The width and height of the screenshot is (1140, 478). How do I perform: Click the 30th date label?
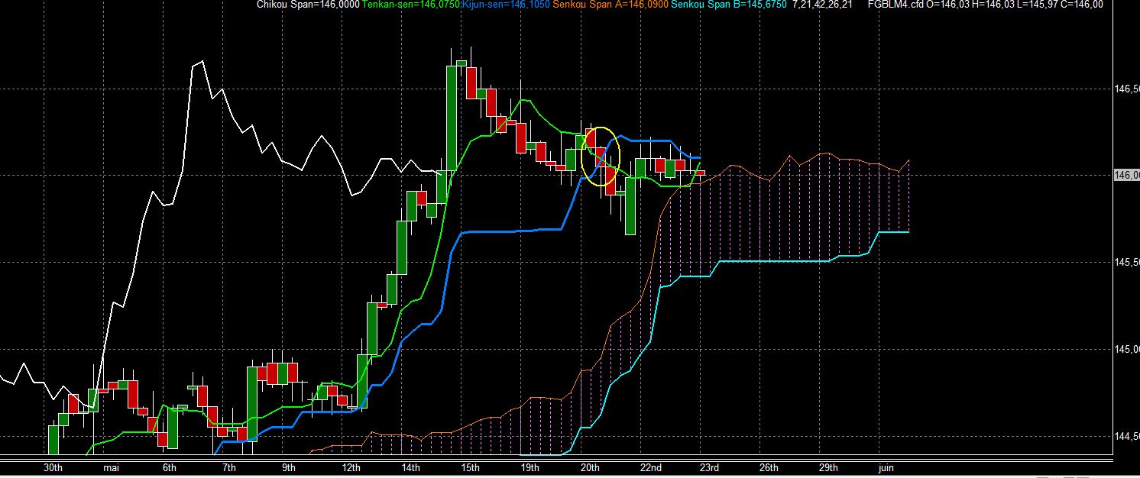[x=53, y=467]
